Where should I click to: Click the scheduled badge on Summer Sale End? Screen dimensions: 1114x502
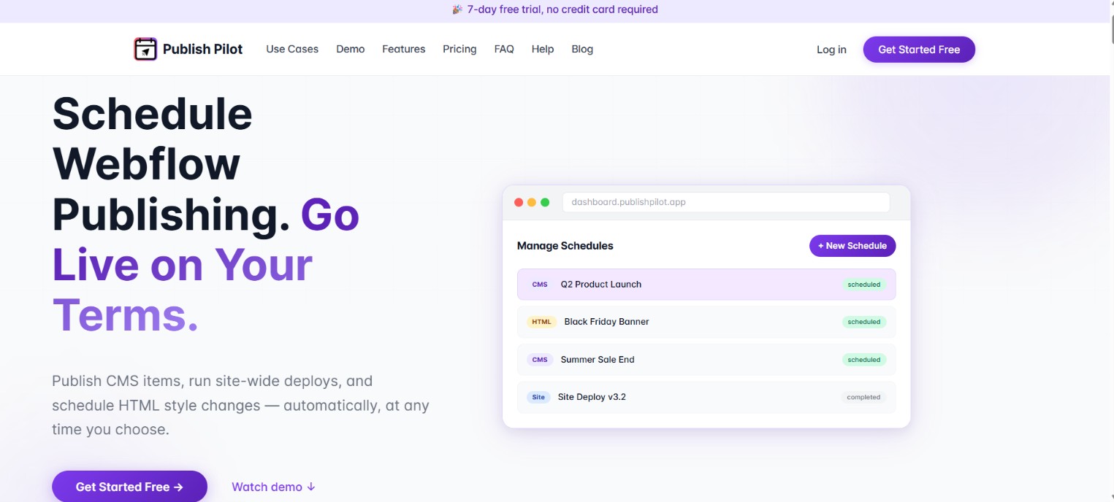tap(864, 360)
